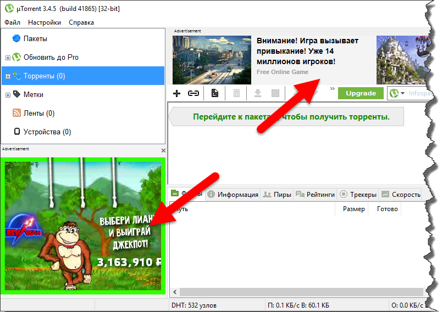Select Ленты (0) in the sidebar
The image size is (448, 312).
click(83, 113)
